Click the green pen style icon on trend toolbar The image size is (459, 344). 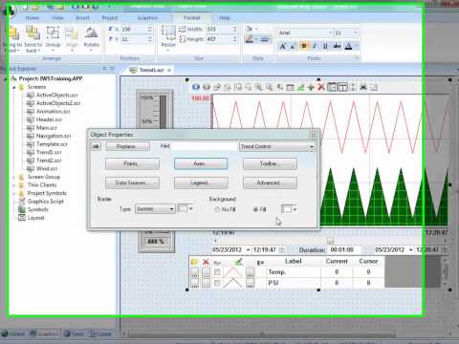click(300, 87)
